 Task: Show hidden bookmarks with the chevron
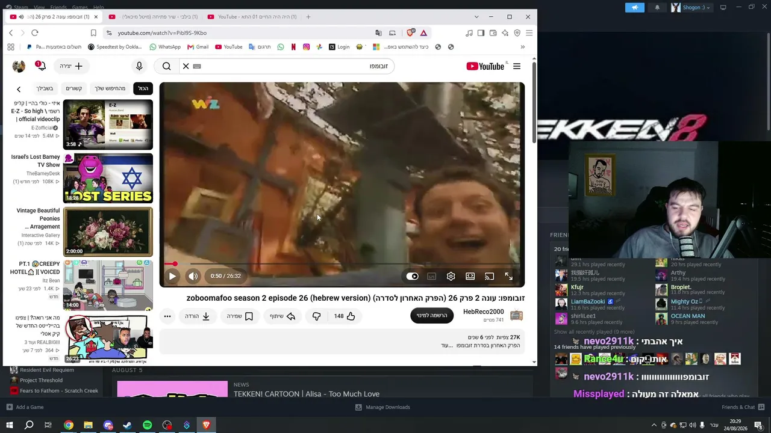(x=522, y=47)
